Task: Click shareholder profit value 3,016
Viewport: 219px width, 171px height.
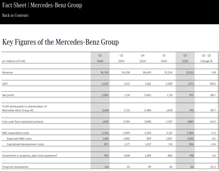Action: (x=105, y=110)
